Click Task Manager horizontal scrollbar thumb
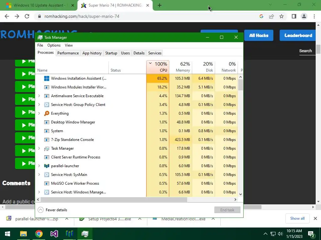 point(114,199)
